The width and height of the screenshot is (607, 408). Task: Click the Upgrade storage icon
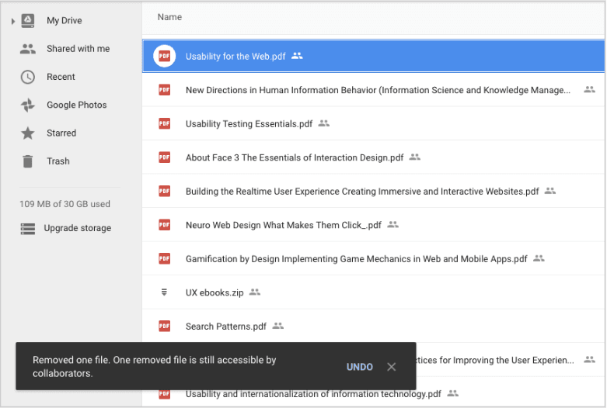28,229
